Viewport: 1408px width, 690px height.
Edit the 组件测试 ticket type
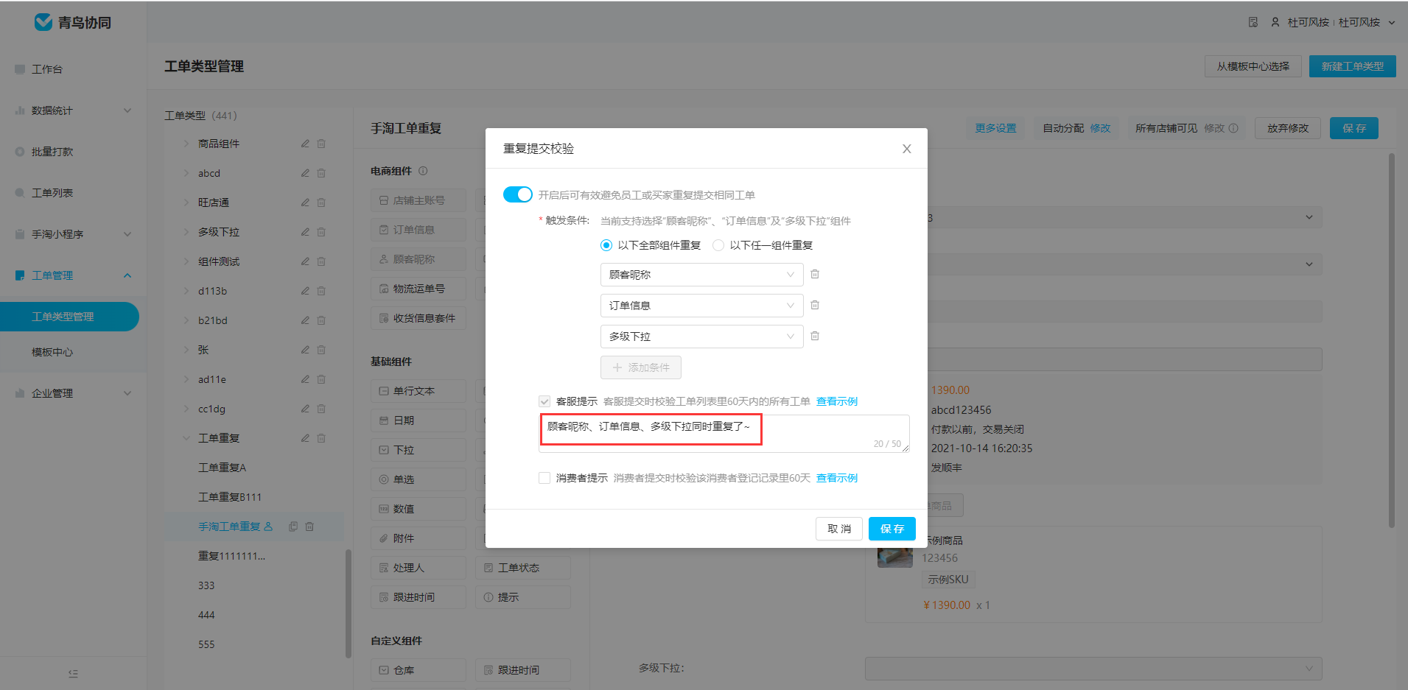pos(305,261)
